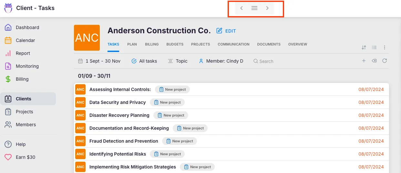Click the next arrow in top navigation
The image size is (401, 173).
coord(267,8)
